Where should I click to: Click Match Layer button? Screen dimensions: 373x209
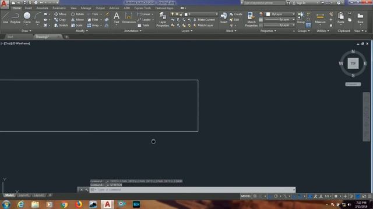(203, 25)
